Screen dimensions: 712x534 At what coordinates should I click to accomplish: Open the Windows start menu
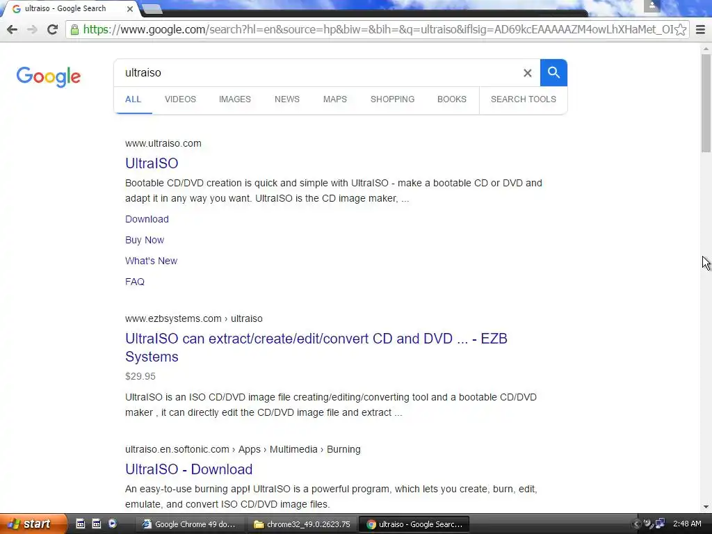pyautogui.click(x=32, y=524)
